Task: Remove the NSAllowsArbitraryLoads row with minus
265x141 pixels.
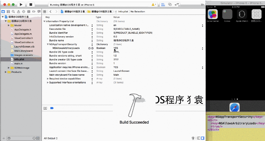Action: (92, 48)
